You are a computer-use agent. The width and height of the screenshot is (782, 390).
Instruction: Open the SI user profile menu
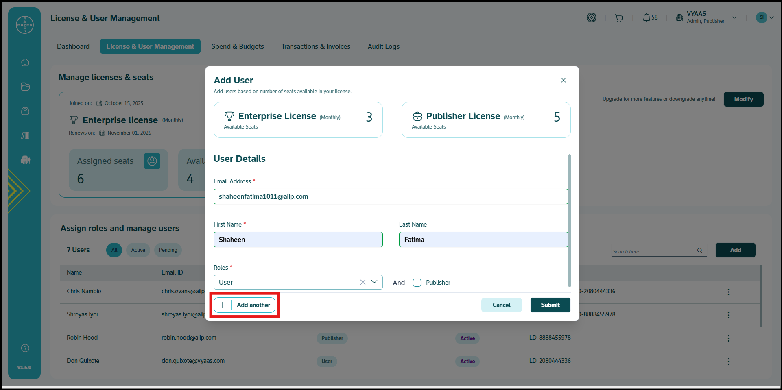point(765,17)
